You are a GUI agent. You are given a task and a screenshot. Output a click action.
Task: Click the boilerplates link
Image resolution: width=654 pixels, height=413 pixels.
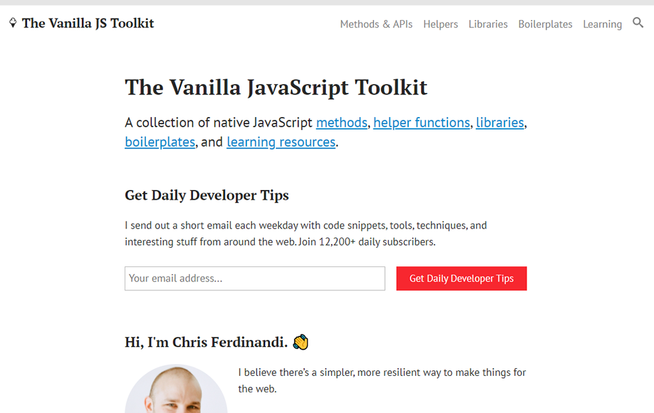(x=160, y=142)
